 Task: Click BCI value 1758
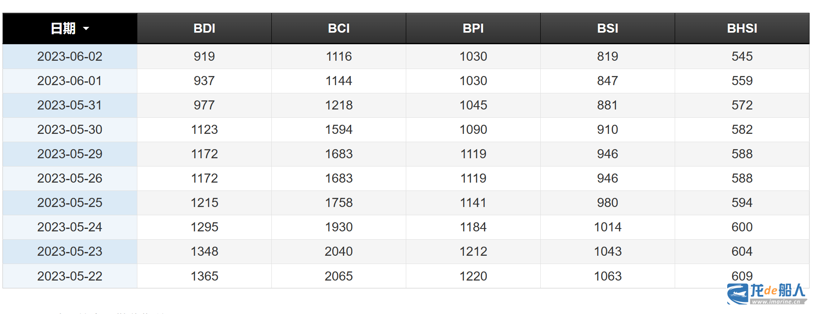(339, 202)
